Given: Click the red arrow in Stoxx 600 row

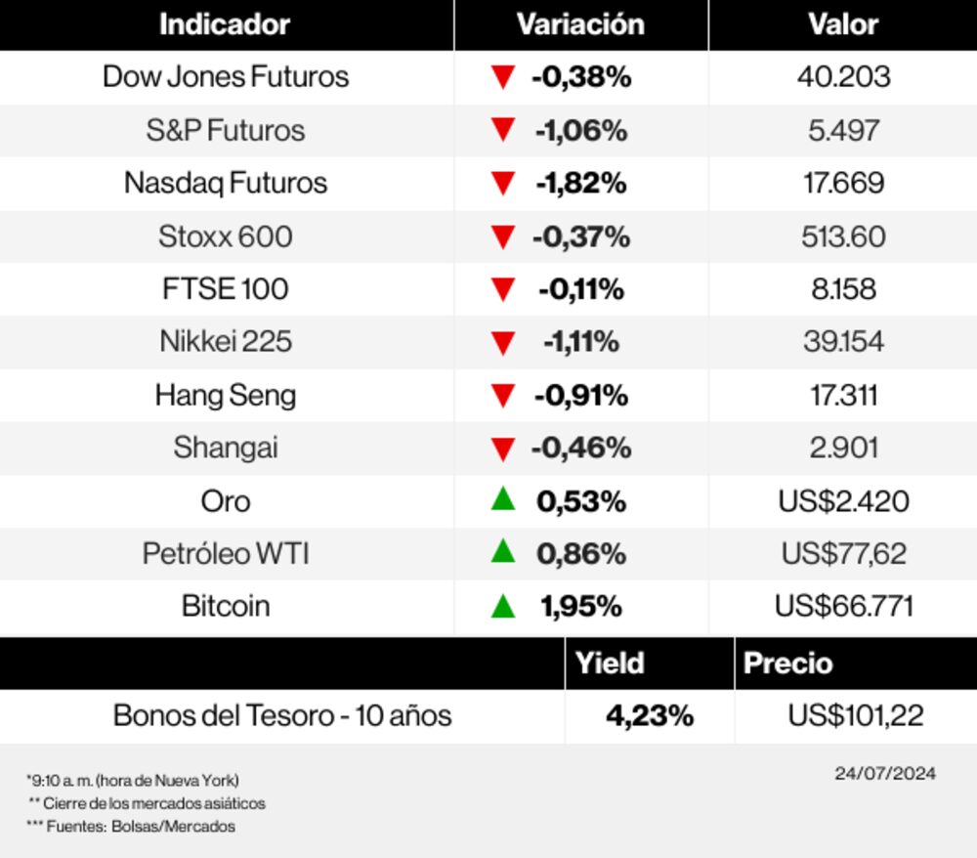Looking at the screenshot, I should tap(502, 236).
